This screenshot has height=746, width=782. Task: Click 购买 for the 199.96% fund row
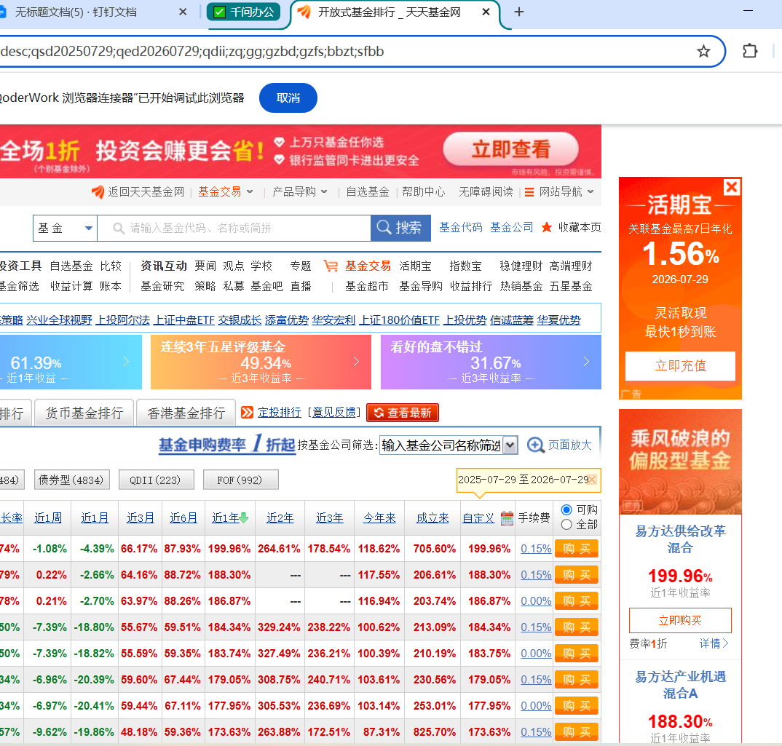coord(577,549)
